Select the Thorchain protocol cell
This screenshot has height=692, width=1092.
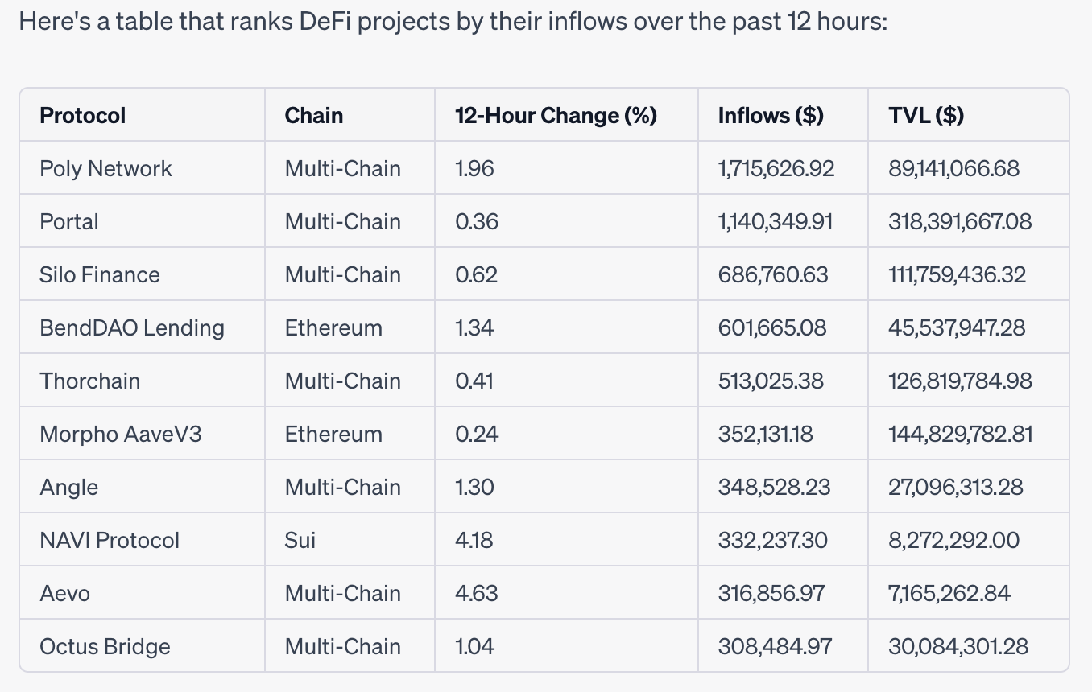[x=90, y=381]
